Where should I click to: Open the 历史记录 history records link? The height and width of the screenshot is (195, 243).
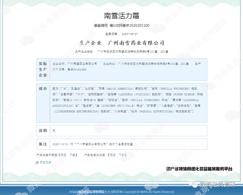point(45,162)
